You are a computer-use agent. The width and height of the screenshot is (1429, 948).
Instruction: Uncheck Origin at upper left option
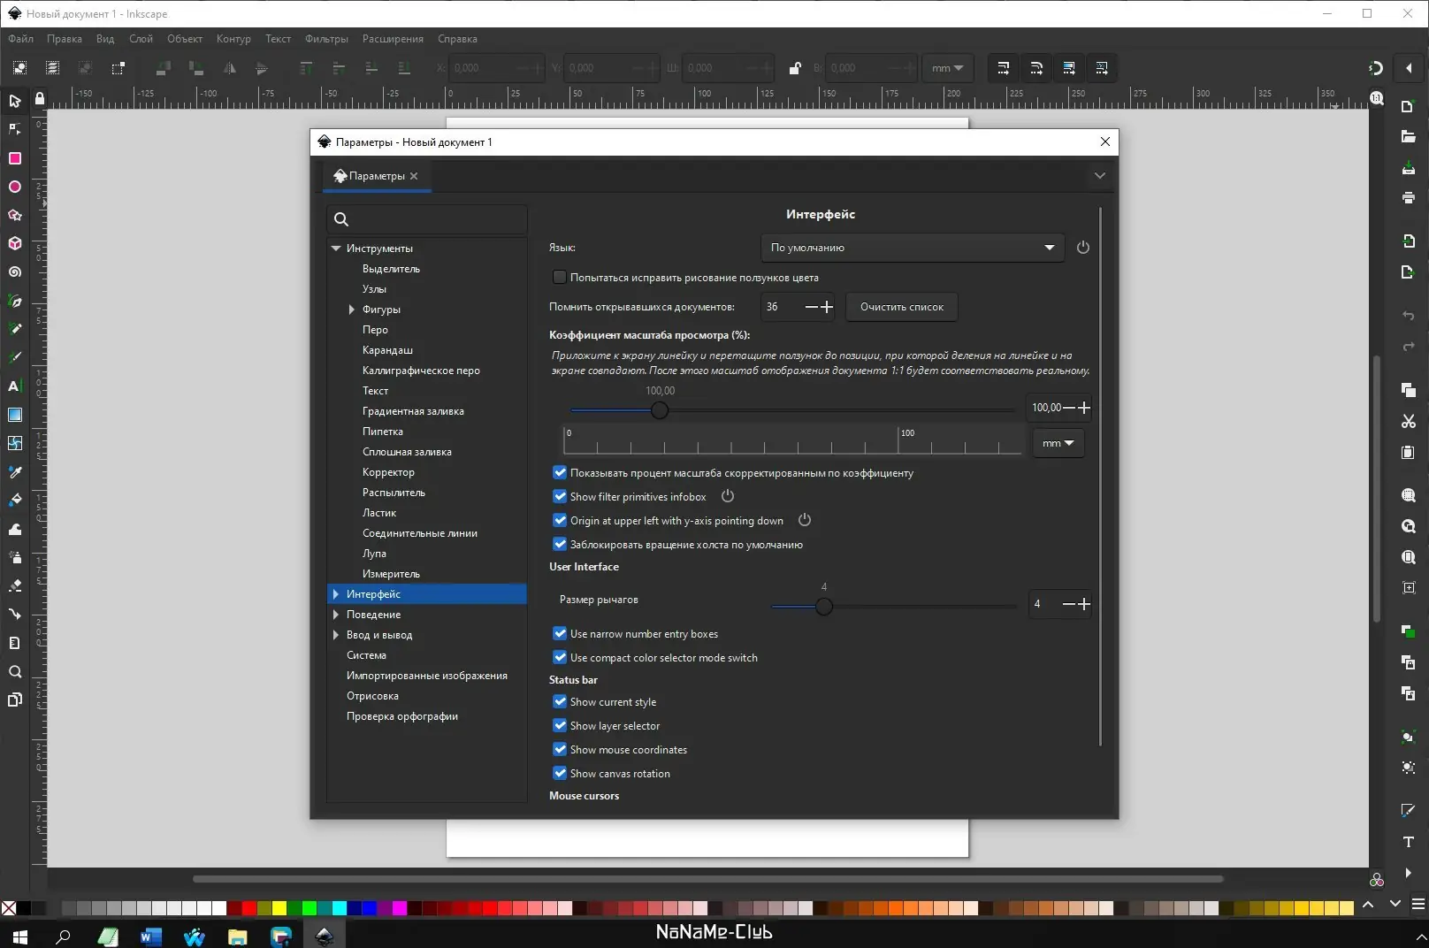(560, 520)
